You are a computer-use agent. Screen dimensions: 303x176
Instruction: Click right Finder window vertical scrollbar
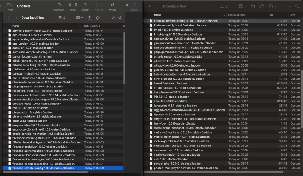301,99
